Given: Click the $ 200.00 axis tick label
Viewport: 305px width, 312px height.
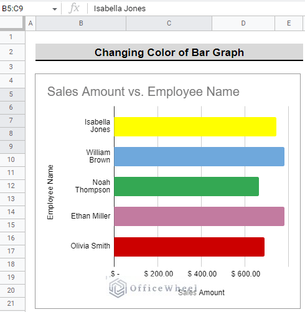Looking at the screenshot, I should (159, 274).
